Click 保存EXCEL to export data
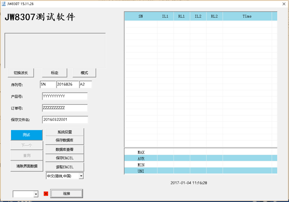289x202 pixels. [65, 158]
